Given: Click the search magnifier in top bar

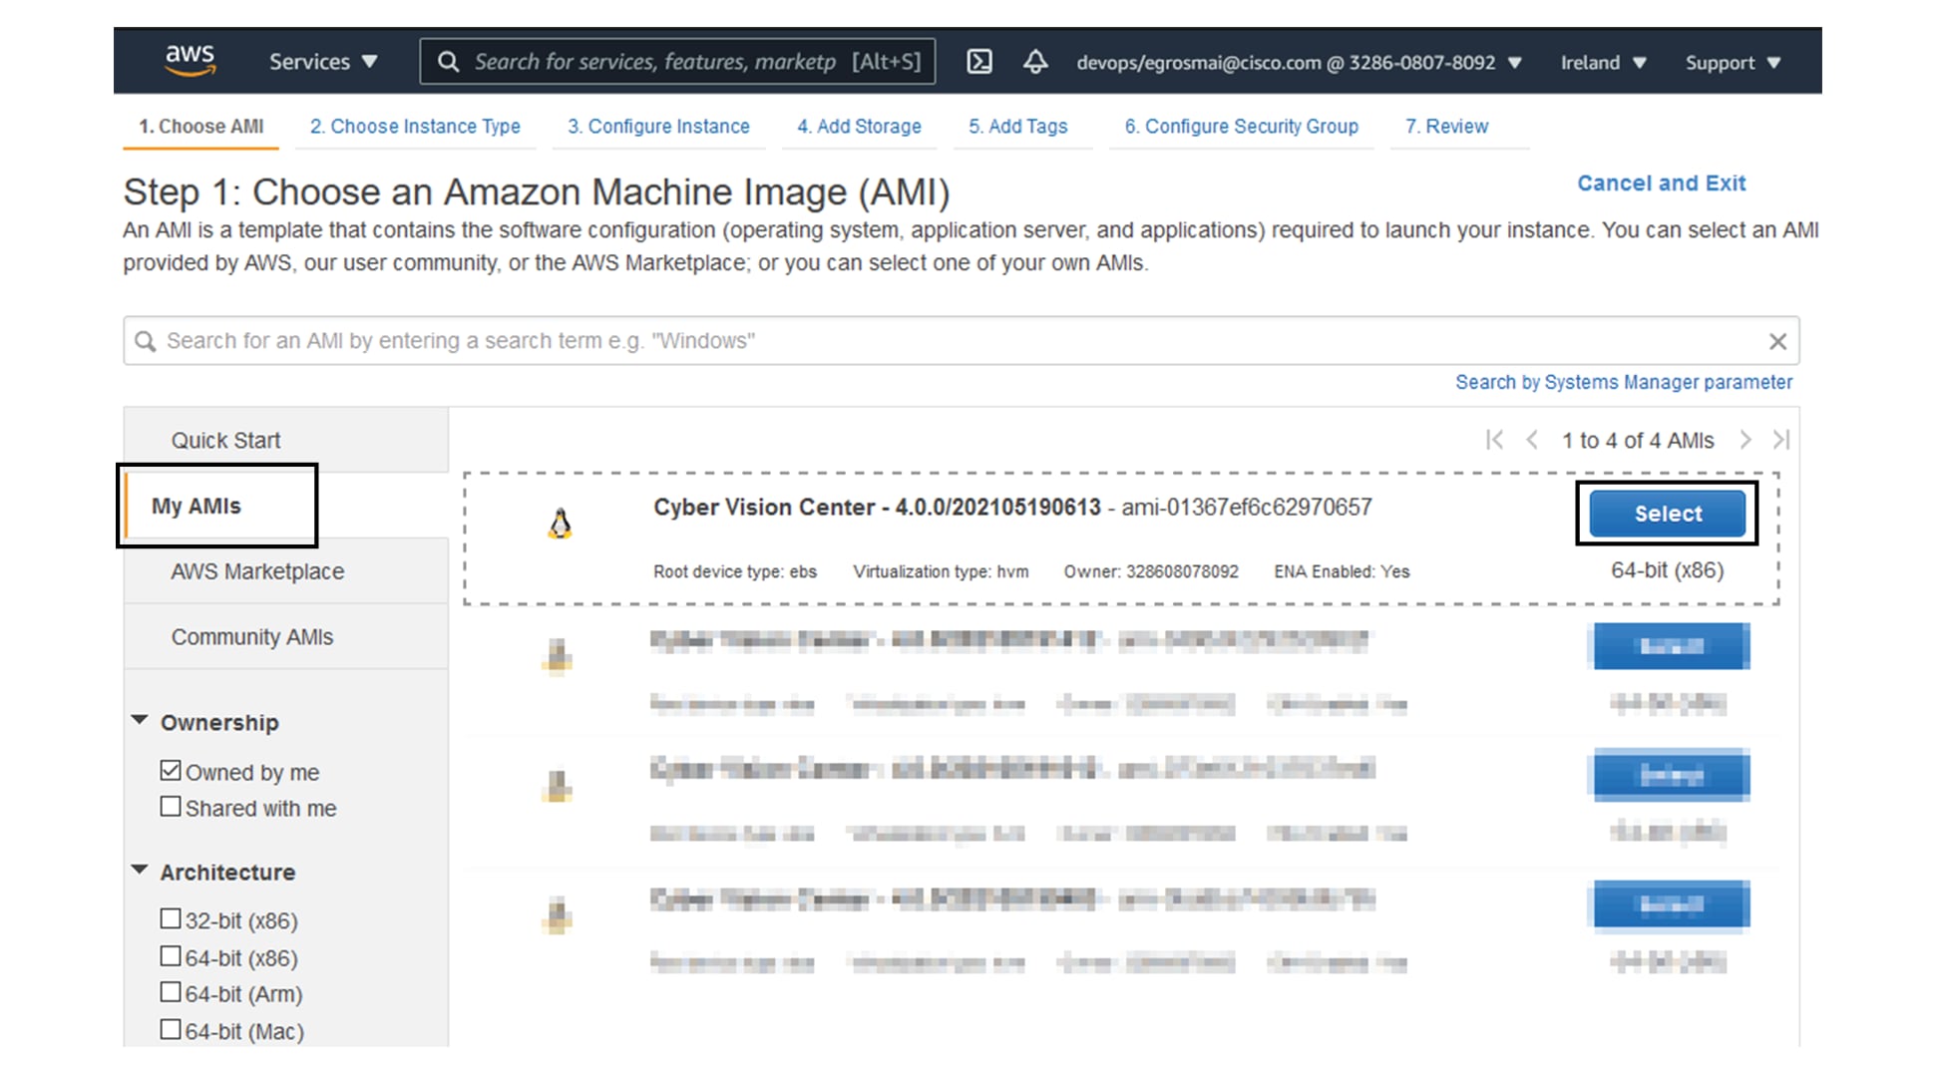Looking at the screenshot, I should 449,62.
